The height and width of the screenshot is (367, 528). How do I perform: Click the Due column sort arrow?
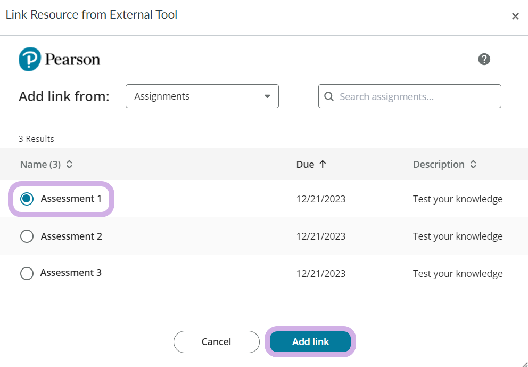pyautogui.click(x=323, y=165)
